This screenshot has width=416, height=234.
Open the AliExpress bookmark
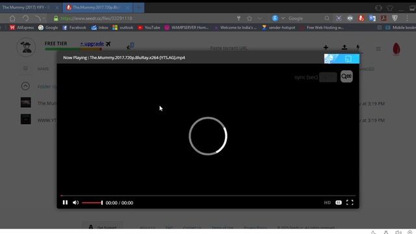[x=21, y=27]
